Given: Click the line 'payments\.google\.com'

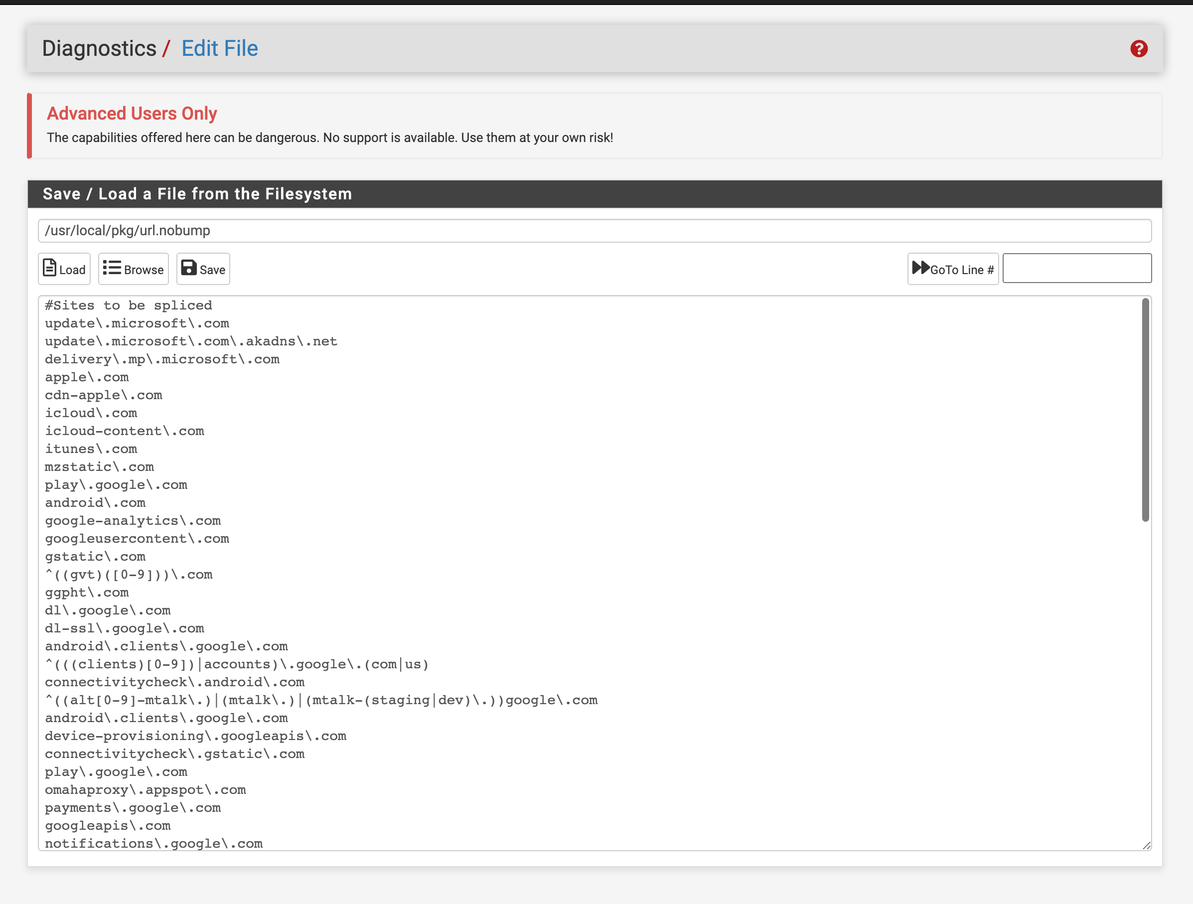Looking at the screenshot, I should [133, 807].
